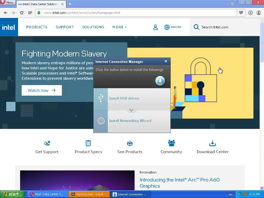
Task: Open the Get Support link
Action: click(47, 152)
